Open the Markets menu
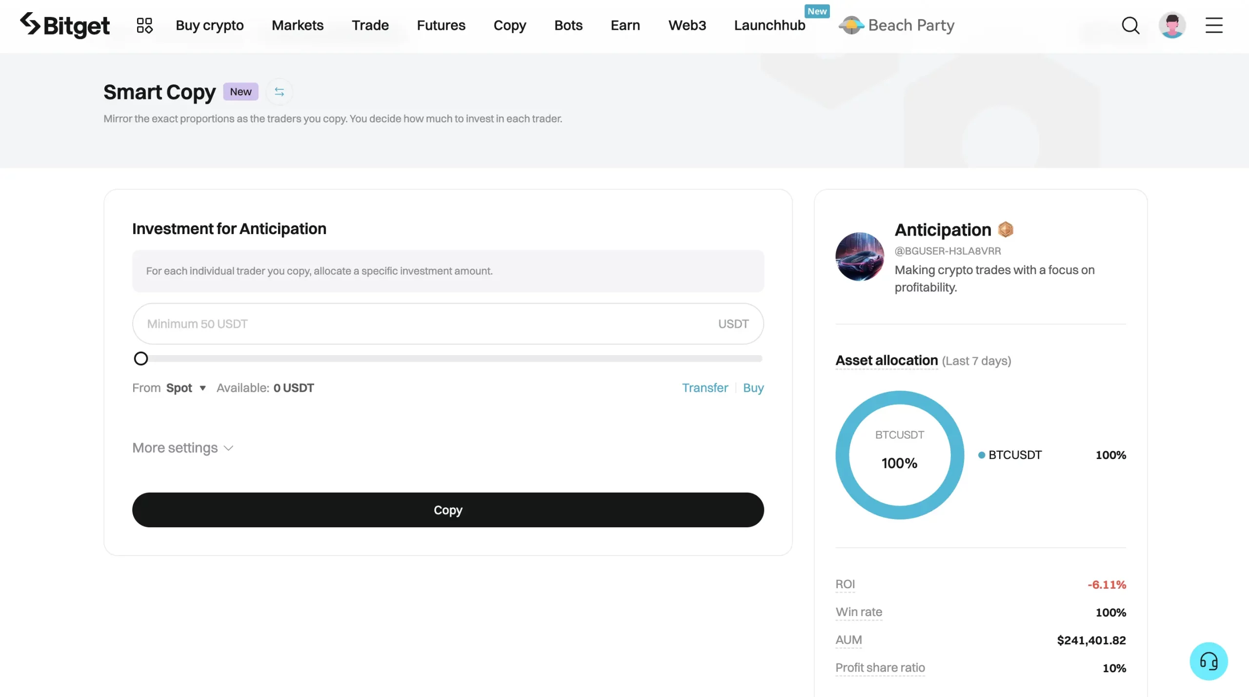The image size is (1249, 697). pyautogui.click(x=298, y=25)
